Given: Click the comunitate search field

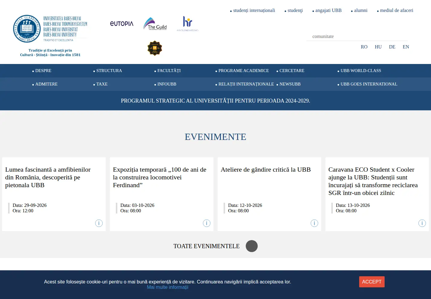Looking at the screenshot, I should (357, 36).
